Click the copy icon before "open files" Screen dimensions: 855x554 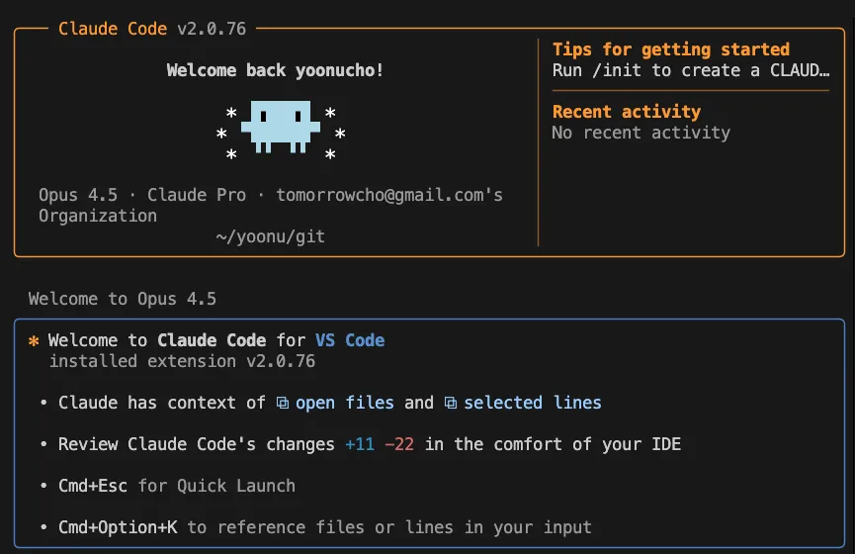[282, 403]
